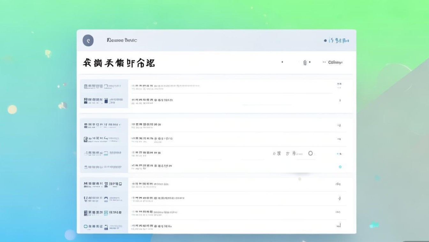
Task: Click the status link in the top-right corner
Action: pyautogui.click(x=337, y=40)
